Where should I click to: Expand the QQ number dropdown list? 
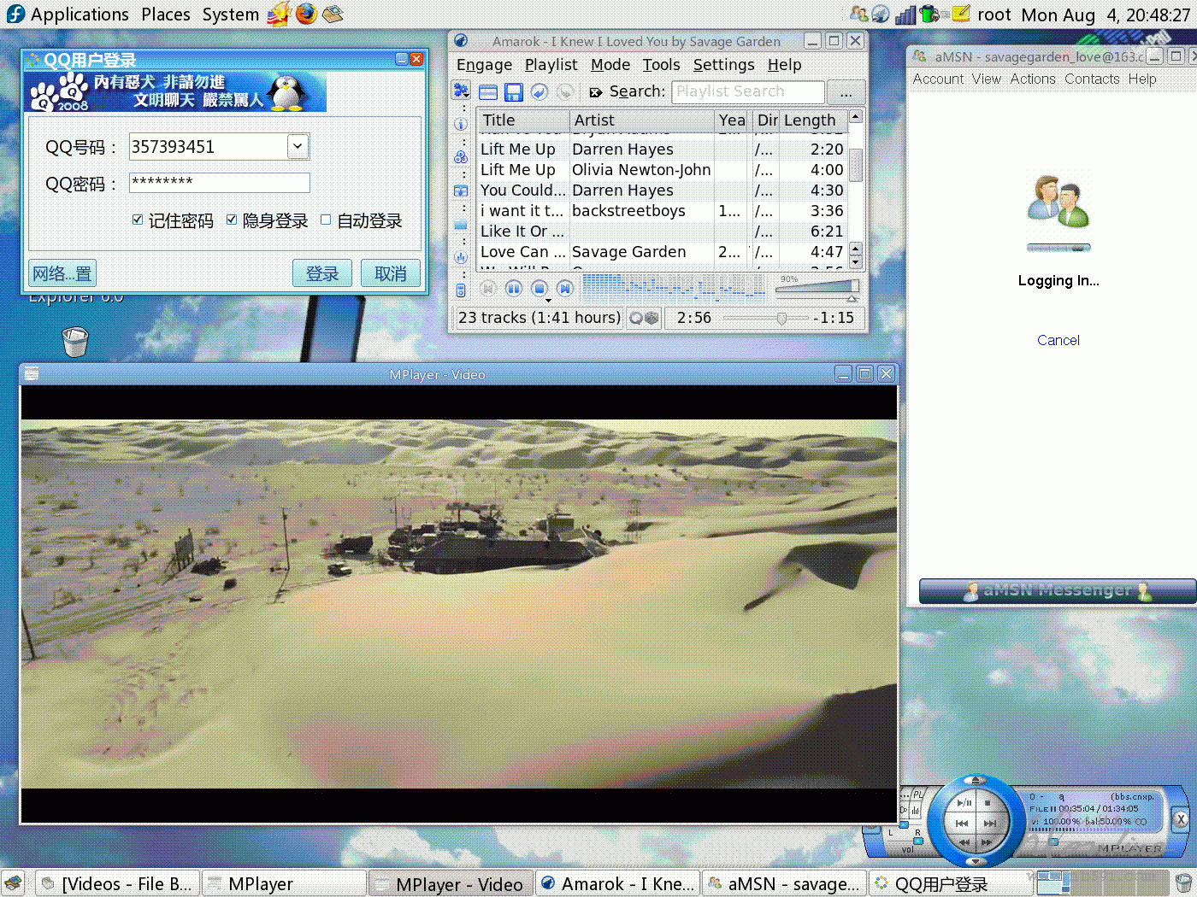click(298, 146)
